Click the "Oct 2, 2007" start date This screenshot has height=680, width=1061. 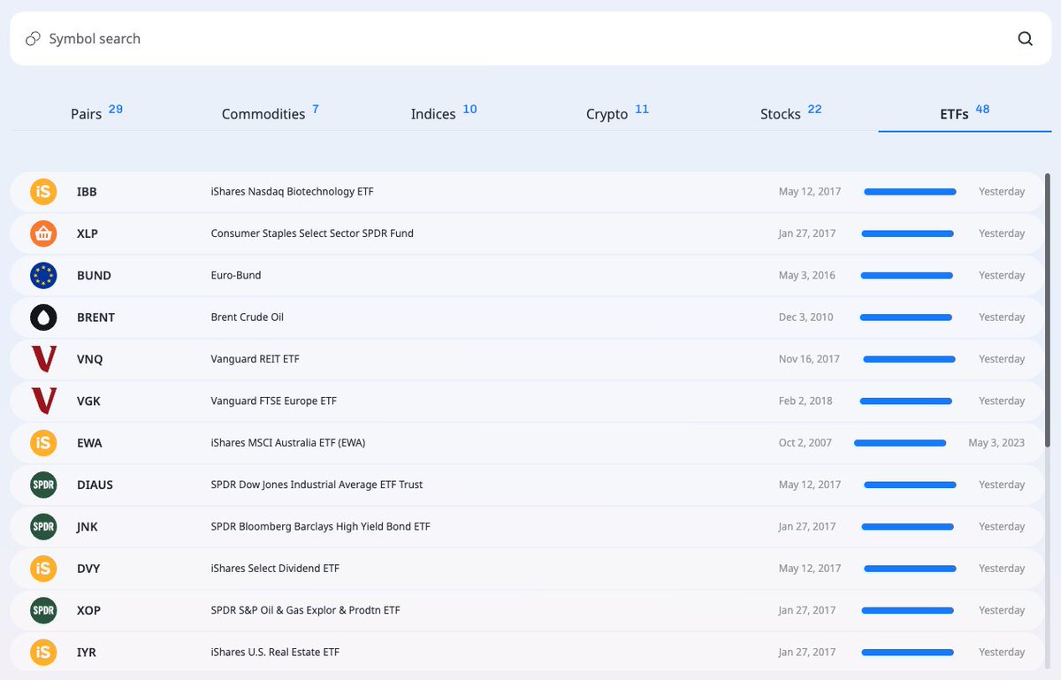pyautogui.click(x=805, y=443)
